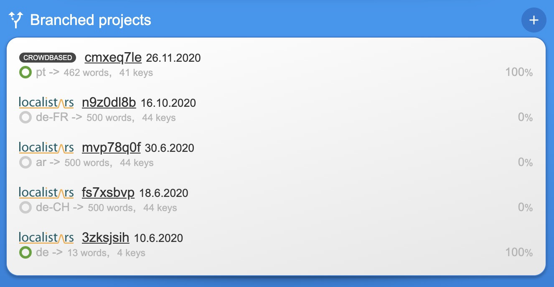Click the 100% progress for cmxeq7le

(519, 73)
